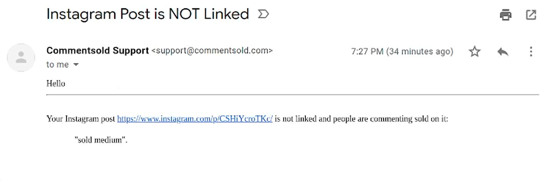Click the words "Your Instagram post"
This screenshot has height=181, width=553.
(x=81, y=119)
